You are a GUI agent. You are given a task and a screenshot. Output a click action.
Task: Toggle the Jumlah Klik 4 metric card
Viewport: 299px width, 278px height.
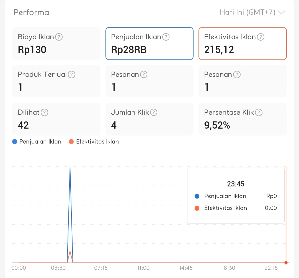(x=149, y=119)
